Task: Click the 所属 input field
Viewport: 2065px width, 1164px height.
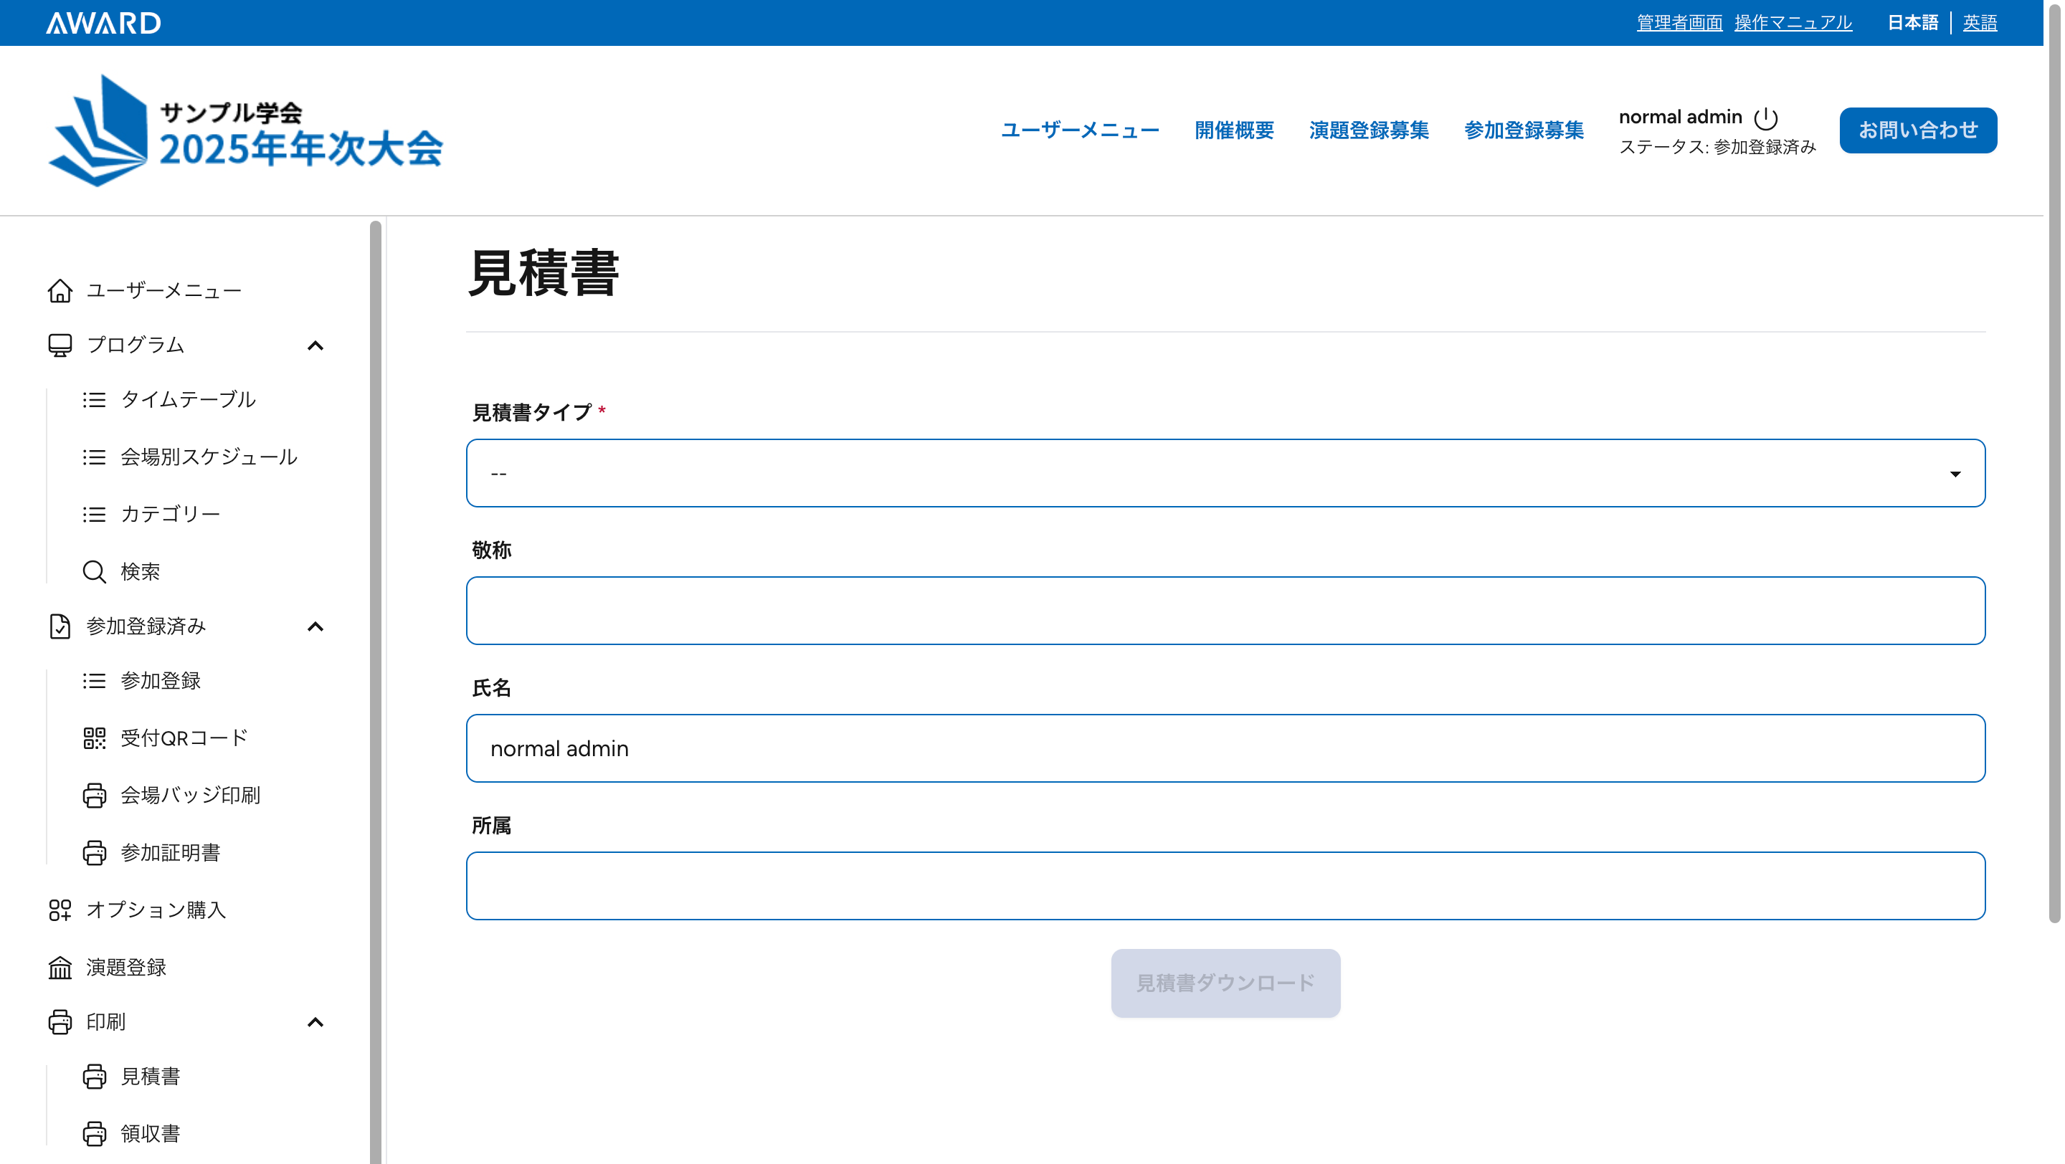Action: pos(1225,887)
